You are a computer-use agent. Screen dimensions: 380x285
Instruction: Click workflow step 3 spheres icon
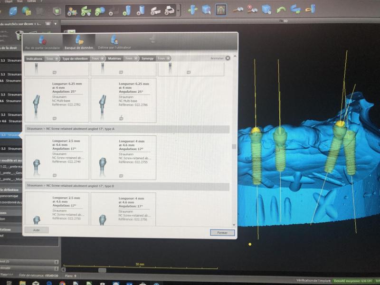[100, 11]
